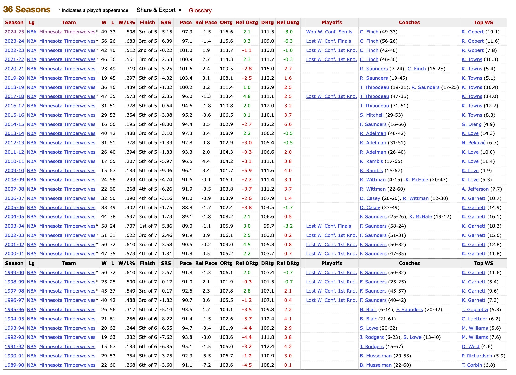Click K. McHale link in 2008-09 row
516x375 pixels.
pyautogui.click(x=417, y=180)
